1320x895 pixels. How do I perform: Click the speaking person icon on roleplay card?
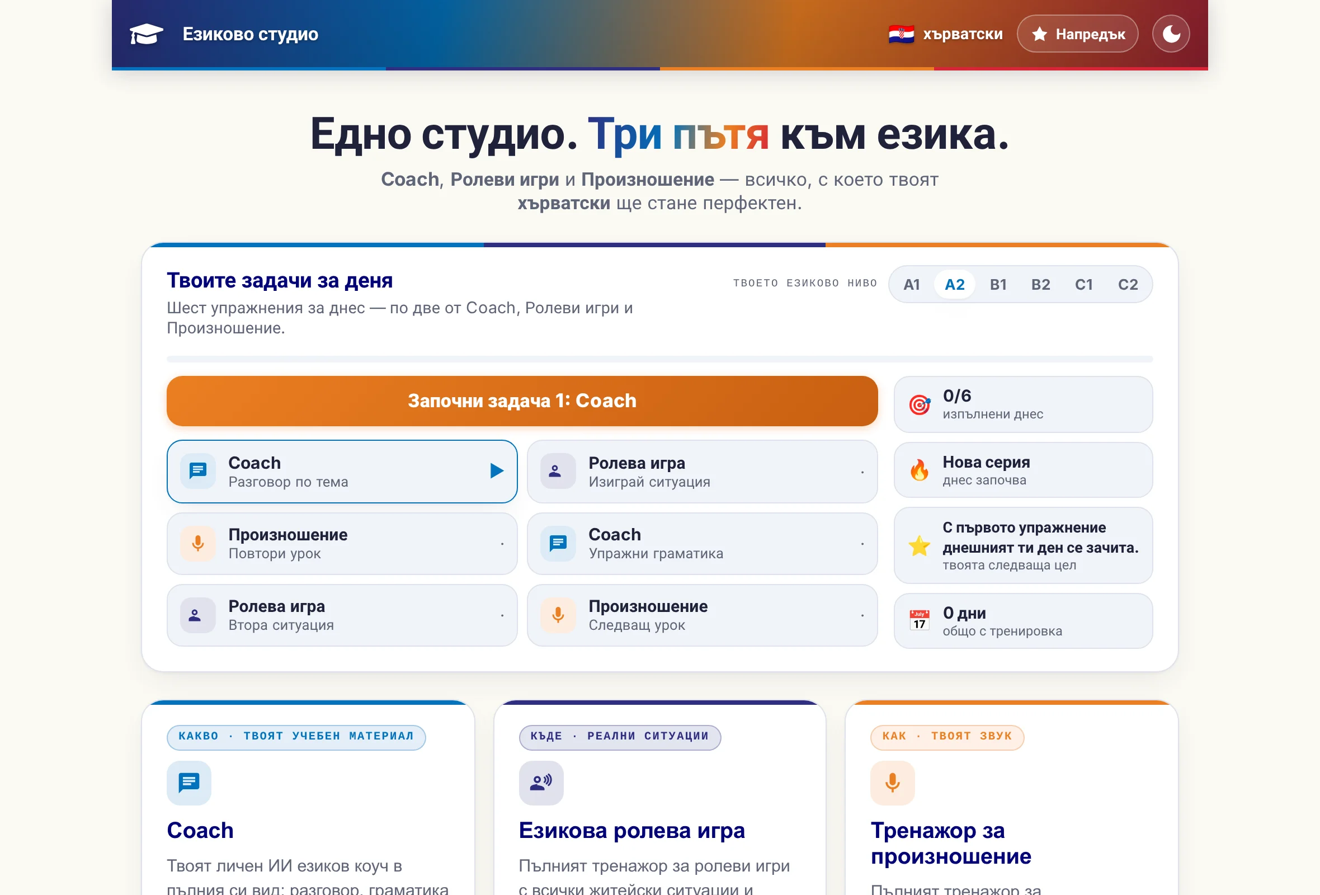click(x=541, y=783)
